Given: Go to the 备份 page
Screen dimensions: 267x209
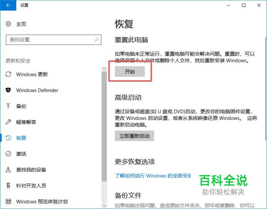Looking at the screenshot, I should click(21, 106).
